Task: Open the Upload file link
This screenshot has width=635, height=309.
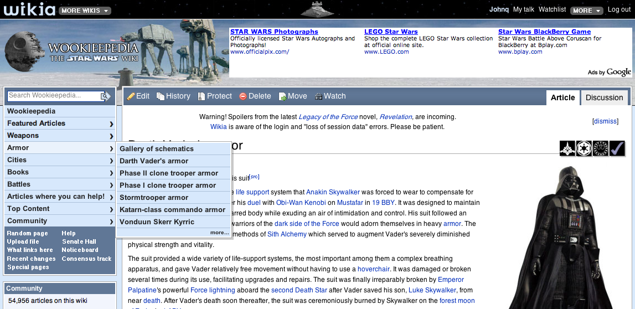Action: (x=23, y=241)
